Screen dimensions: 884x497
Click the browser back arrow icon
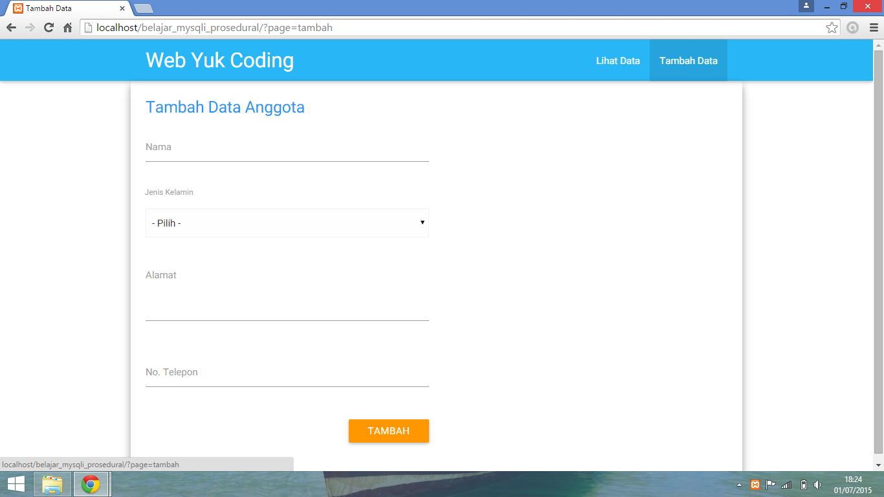coord(10,28)
